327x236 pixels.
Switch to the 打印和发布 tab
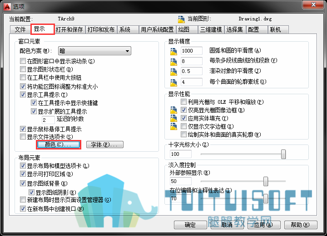pos(101,29)
